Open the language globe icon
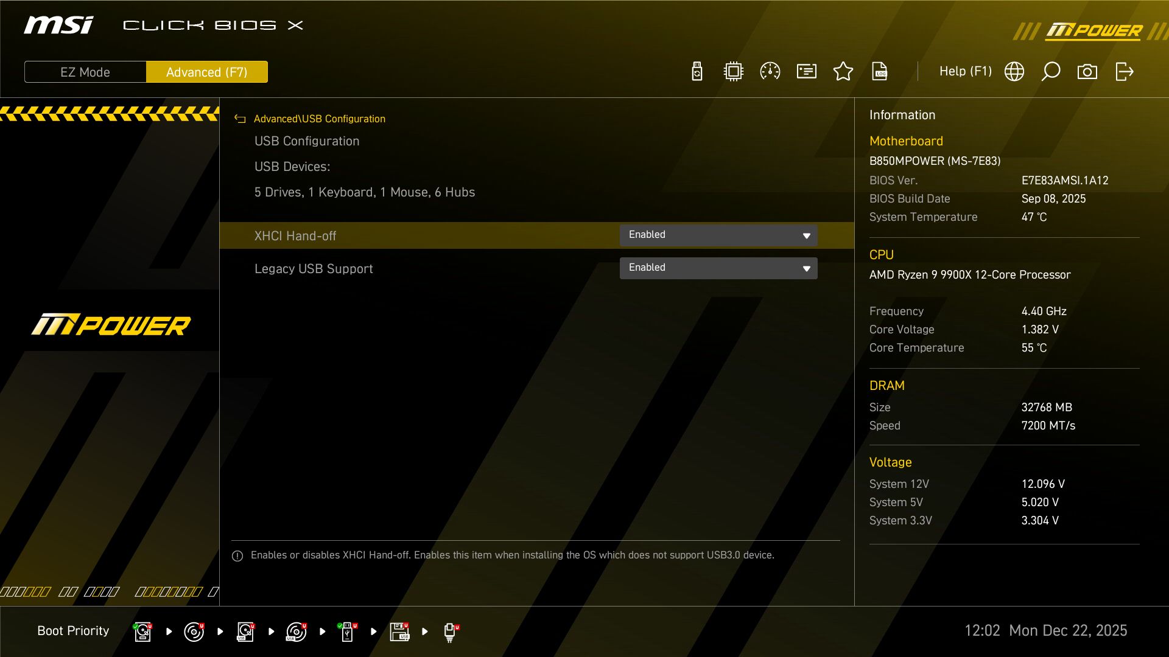1169x657 pixels. 1014,72
